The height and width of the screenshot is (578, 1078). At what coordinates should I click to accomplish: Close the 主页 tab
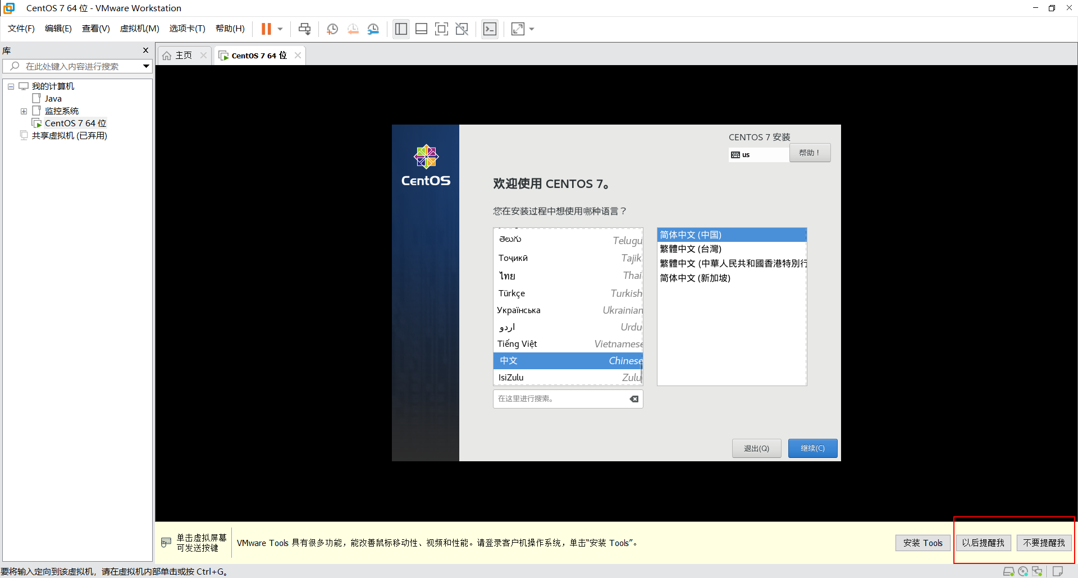pyautogui.click(x=203, y=55)
